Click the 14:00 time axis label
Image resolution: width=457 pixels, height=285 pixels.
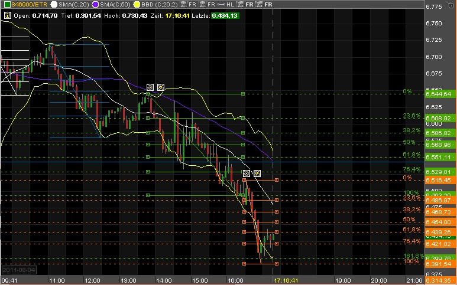click(x=164, y=281)
